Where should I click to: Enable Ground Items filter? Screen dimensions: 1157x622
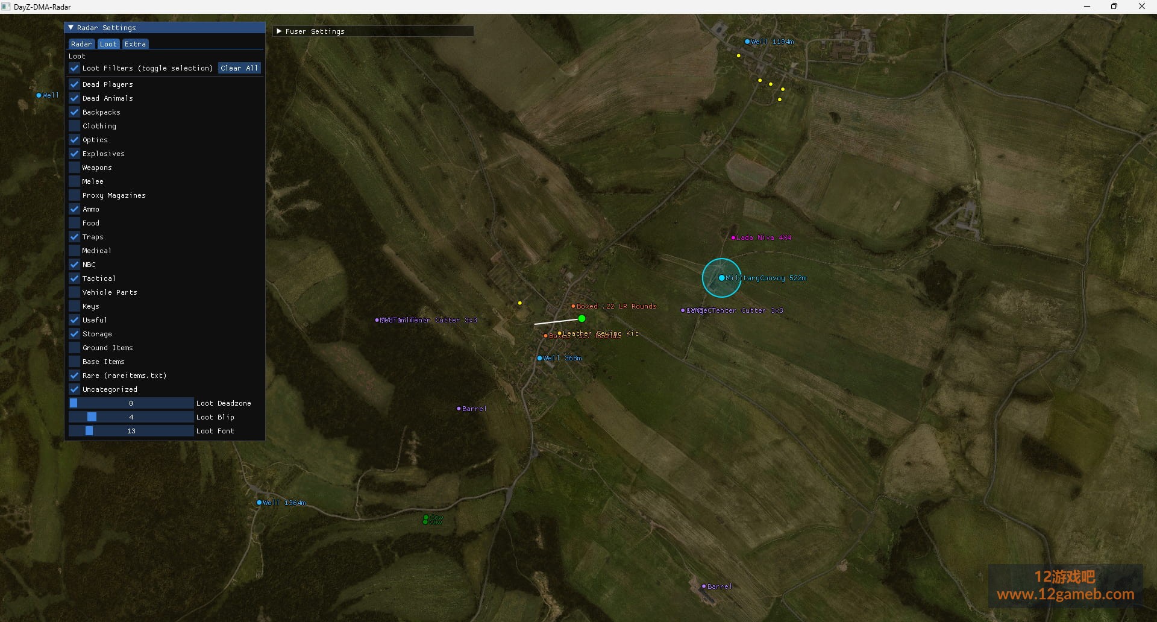coord(74,348)
